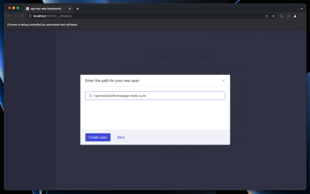The width and height of the screenshot is (310, 194).
Task: Open a new browser tab
Action: coord(77,9)
